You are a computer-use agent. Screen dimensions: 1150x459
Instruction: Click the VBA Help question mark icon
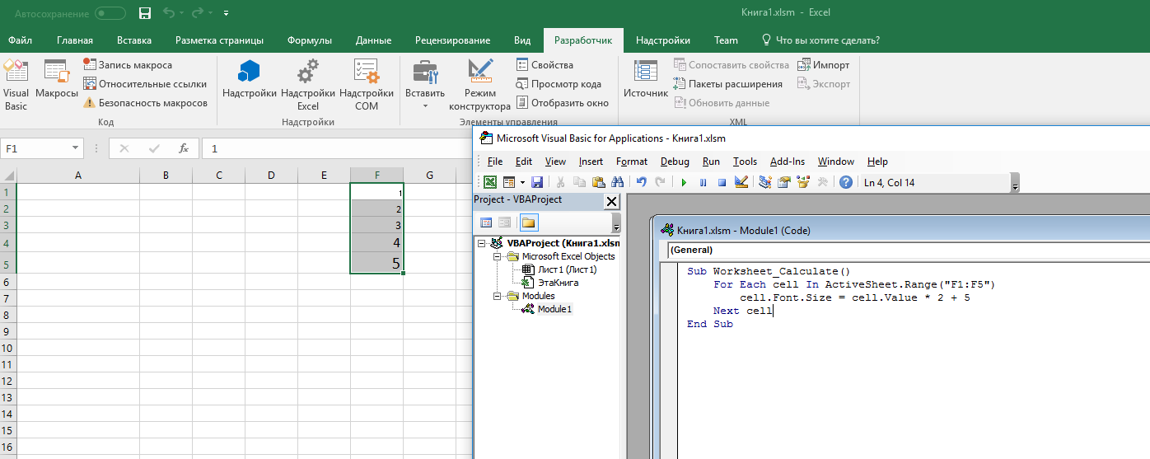pyautogui.click(x=845, y=182)
